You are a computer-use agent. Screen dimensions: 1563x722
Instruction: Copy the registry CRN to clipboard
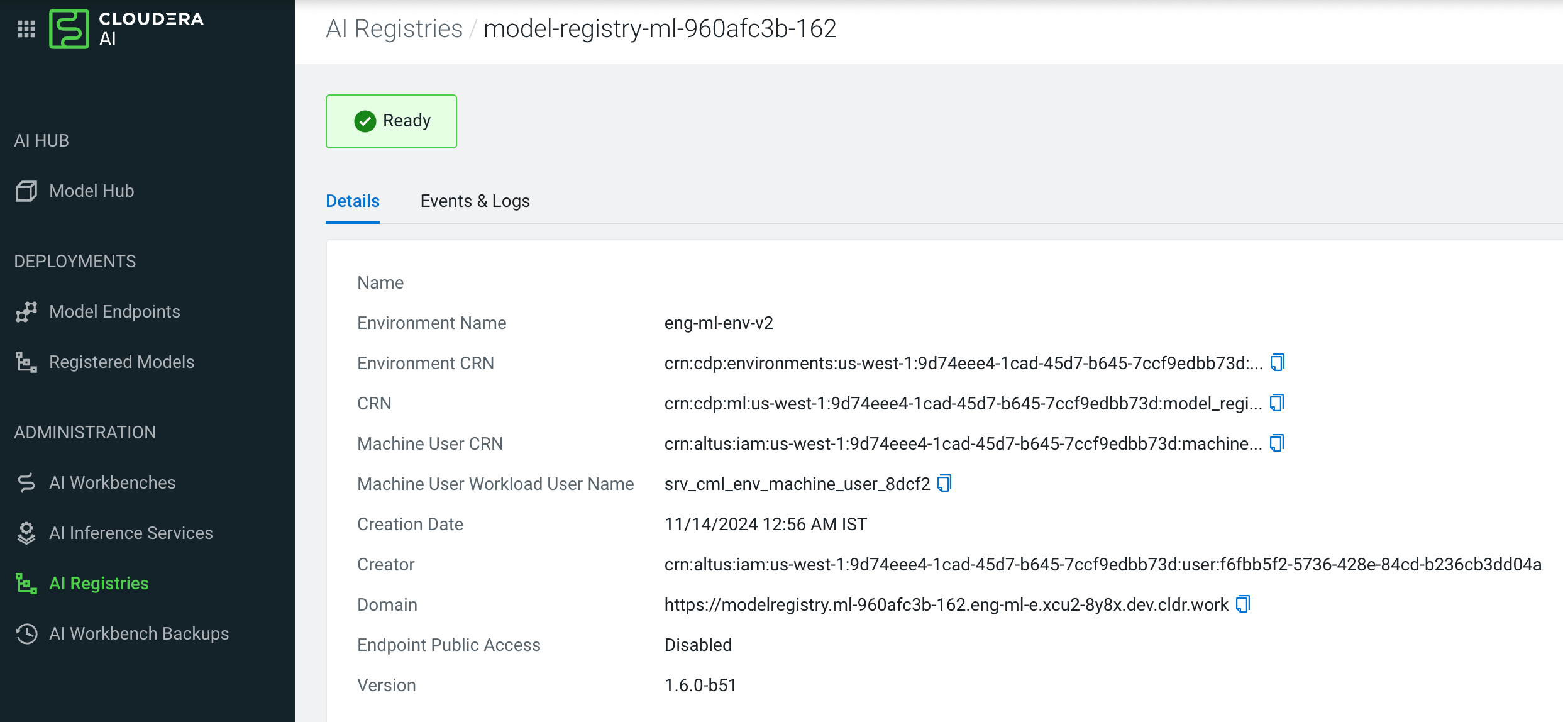[x=1276, y=403]
